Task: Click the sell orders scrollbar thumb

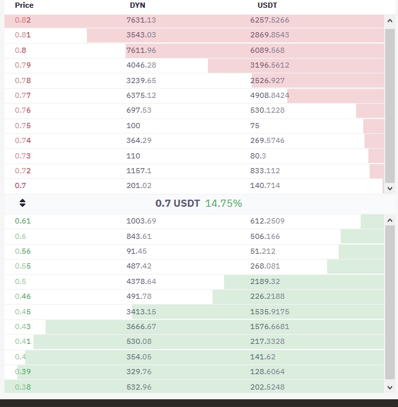Action: (390, 106)
